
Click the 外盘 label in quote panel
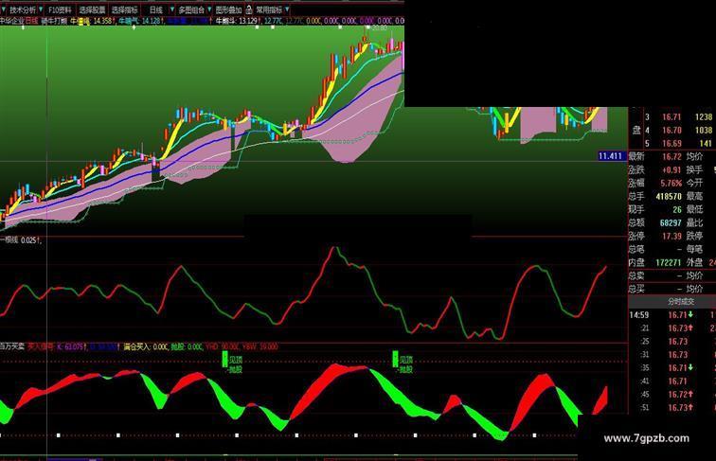tap(694, 263)
